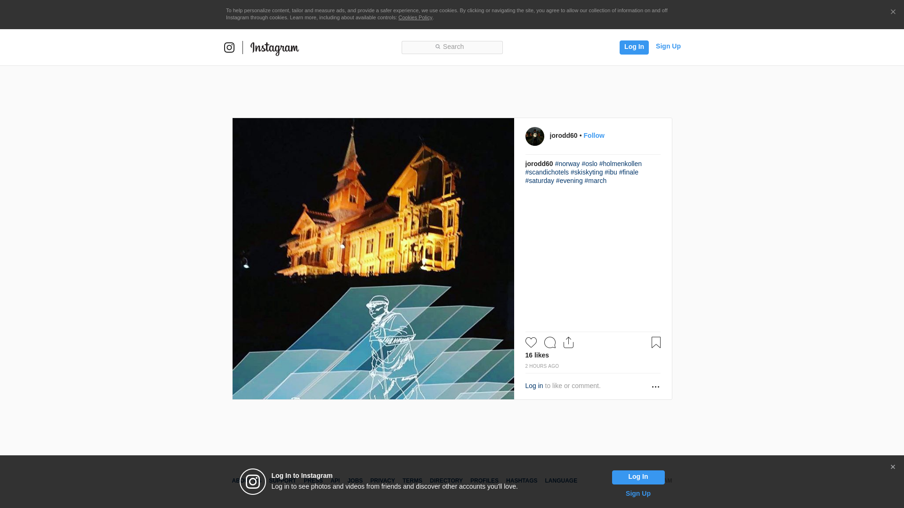Screen dimensions: 904x508
Task: Save post with bookmark icon
Action: click(x=656, y=342)
